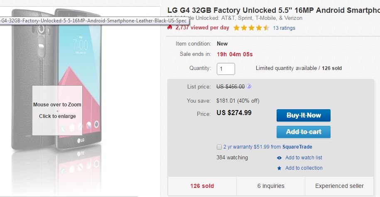The image size is (380, 197).
Task: Click the Add to collection text
Action: pyautogui.click(x=304, y=168)
